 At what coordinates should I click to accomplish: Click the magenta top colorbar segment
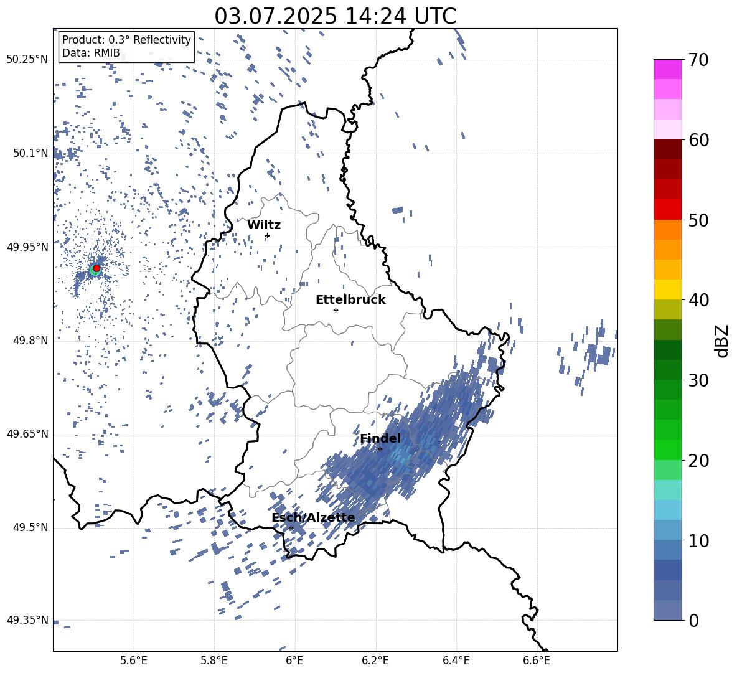tap(667, 69)
